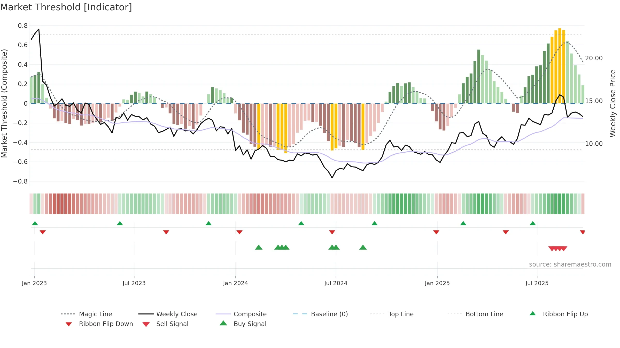Toggle the Bottom Line legend entry
This screenshot has width=620, height=348.
pos(475,314)
